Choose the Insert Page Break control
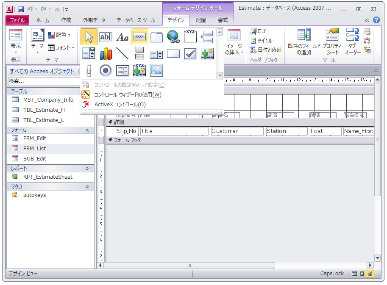This screenshot has width=387, height=285. [x=207, y=37]
